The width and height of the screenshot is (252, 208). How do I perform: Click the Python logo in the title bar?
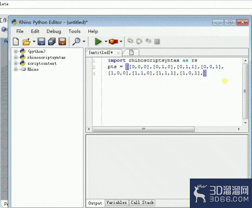(x=15, y=22)
